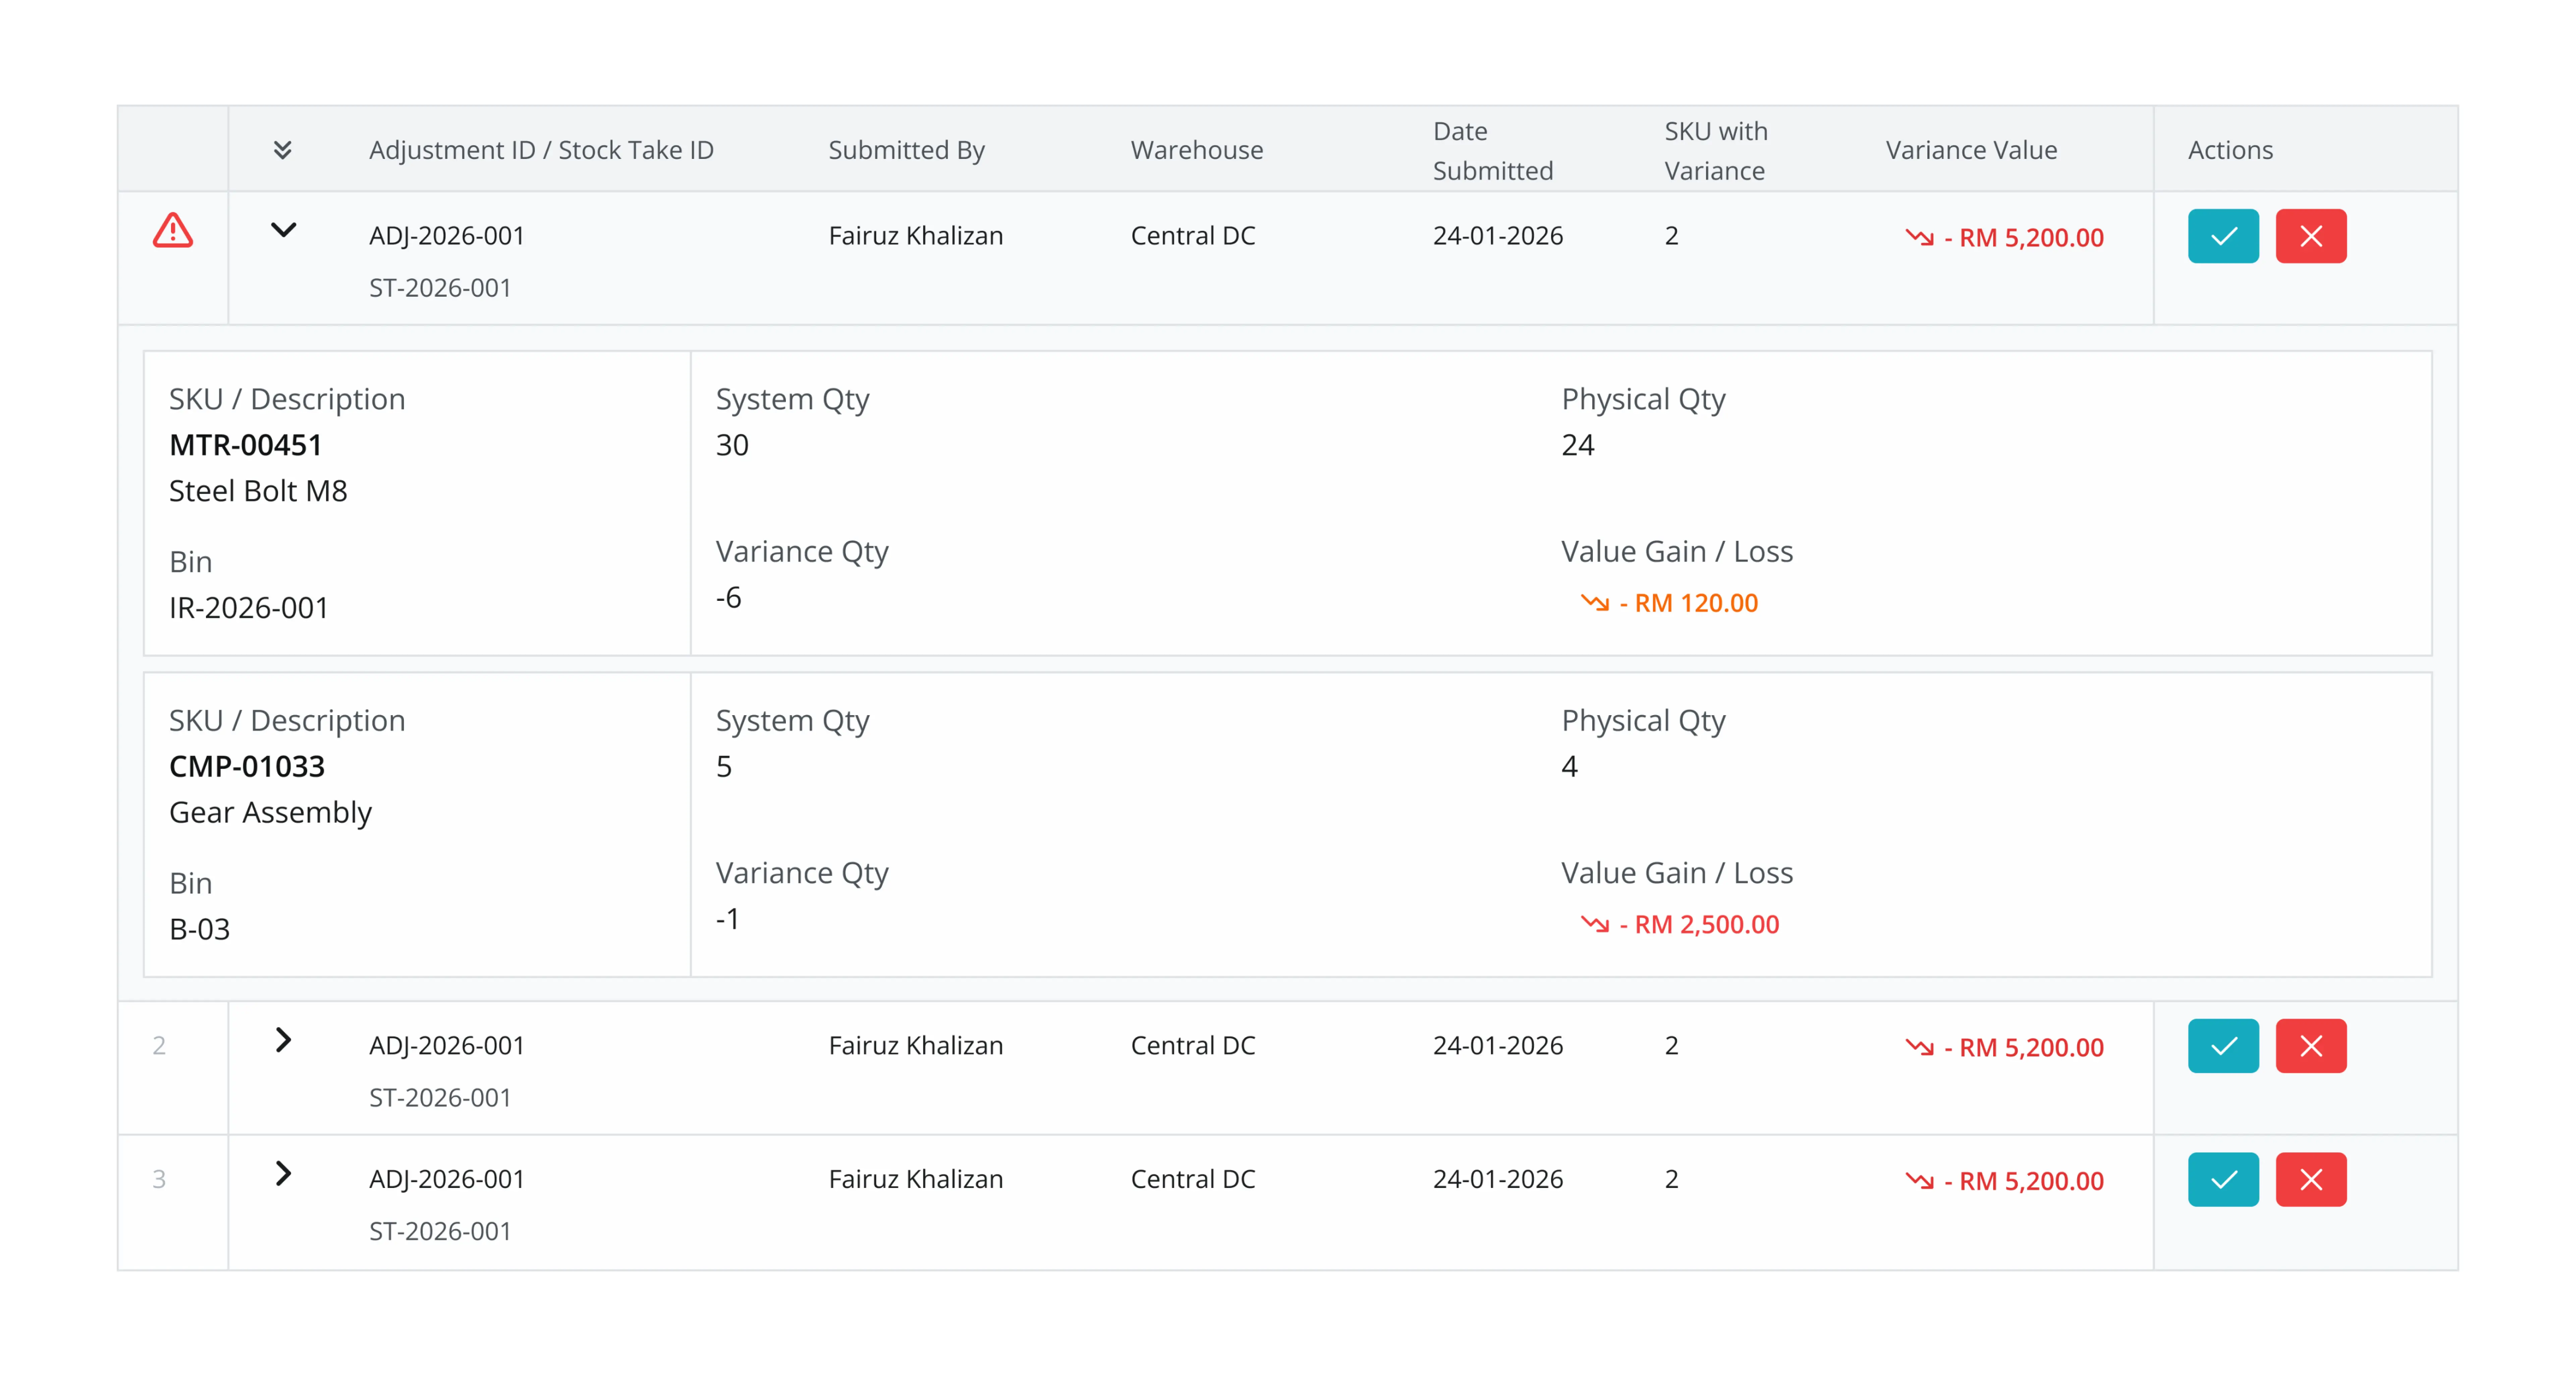Viewport: 2576px width, 1376px height.
Task: Click Central DC in the first row
Action: click(x=1193, y=236)
